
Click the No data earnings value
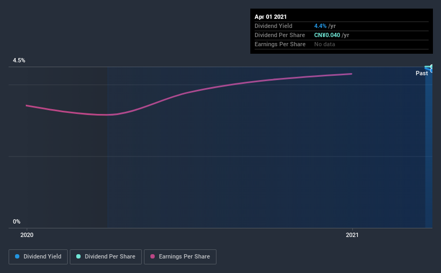[324, 44]
